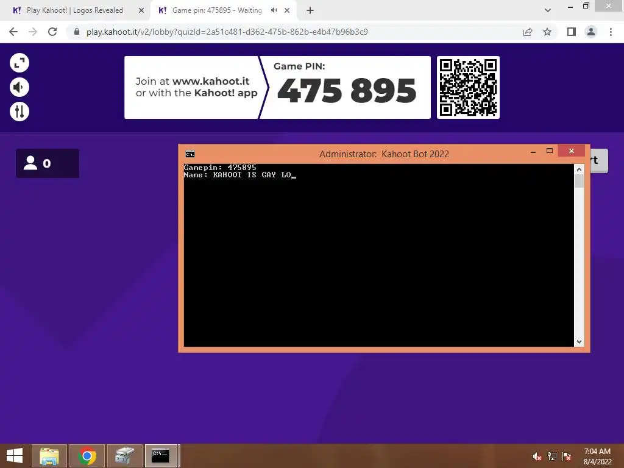Open Chrome tab search dropdown

(548, 10)
